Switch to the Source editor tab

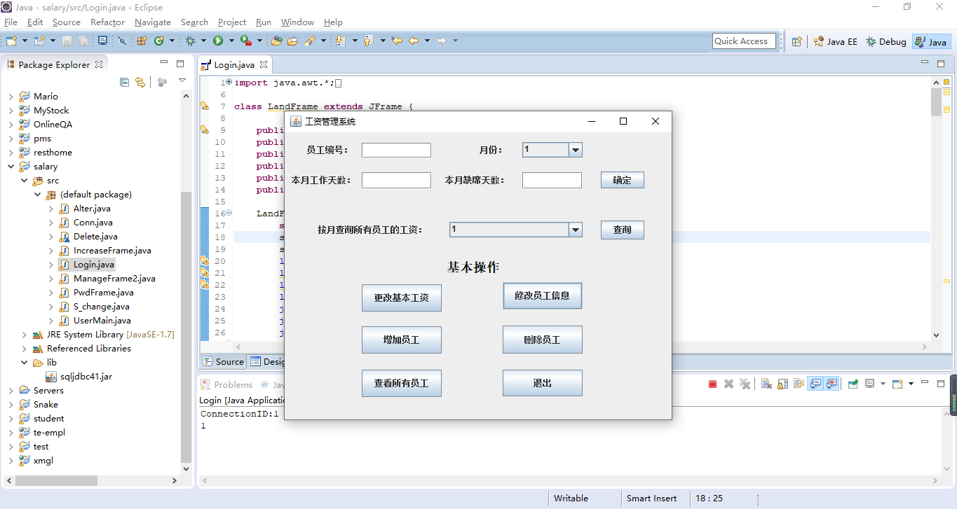pyautogui.click(x=224, y=361)
